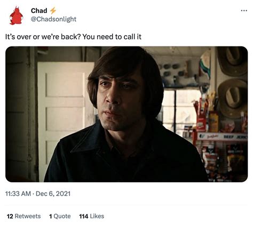Show the 114 Likes list
Screen dimensions: 253x225
[x=92, y=216]
